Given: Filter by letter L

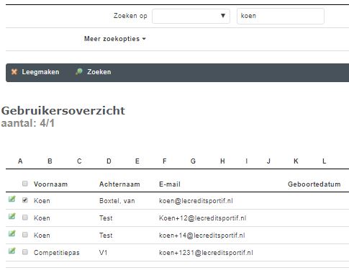Looking at the screenshot, I should (x=324, y=161).
